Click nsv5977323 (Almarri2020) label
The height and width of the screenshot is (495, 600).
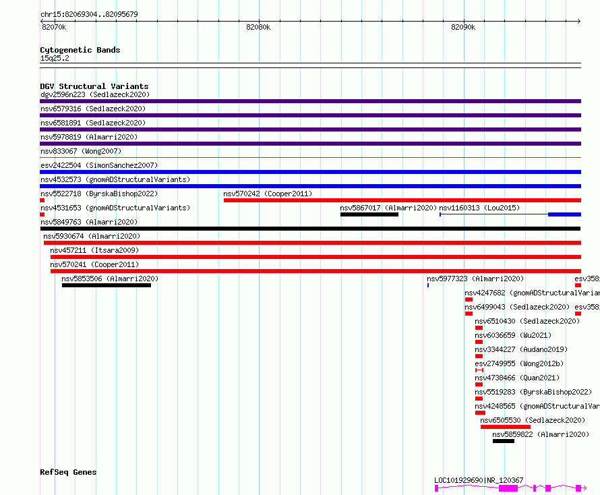tap(475, 279)
